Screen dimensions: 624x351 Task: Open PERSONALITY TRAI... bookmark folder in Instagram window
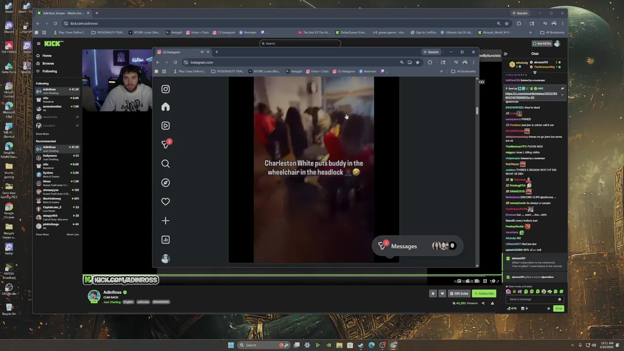tap(228, 72)
